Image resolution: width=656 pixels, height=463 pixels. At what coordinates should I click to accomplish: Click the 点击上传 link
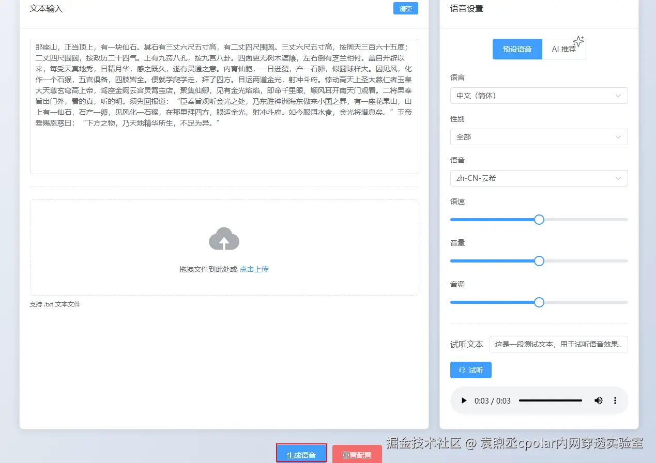coord(254,269)
